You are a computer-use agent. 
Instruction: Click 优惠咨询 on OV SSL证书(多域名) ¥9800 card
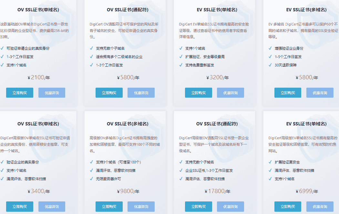141,207
